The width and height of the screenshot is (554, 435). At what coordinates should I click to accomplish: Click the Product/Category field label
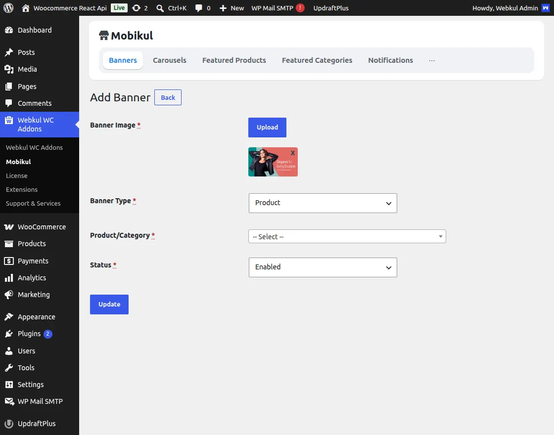click(x=120, y=235)
